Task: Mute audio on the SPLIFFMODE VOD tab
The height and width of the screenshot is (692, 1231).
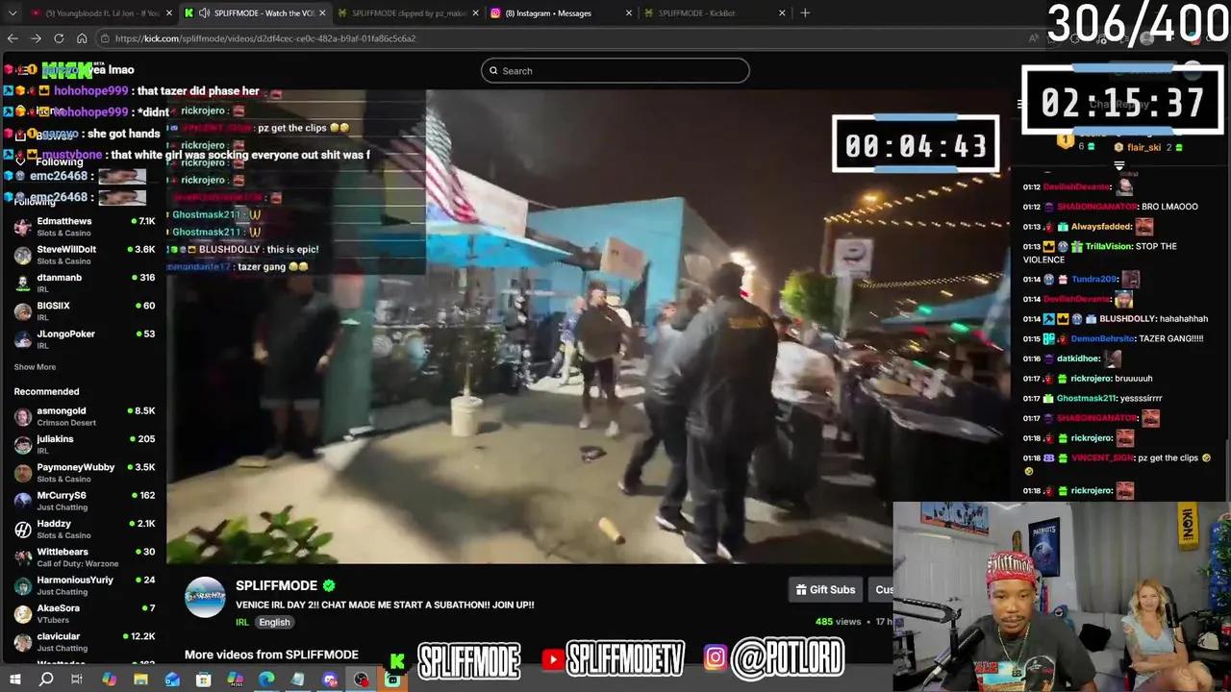Action: (x=204, y=12)
